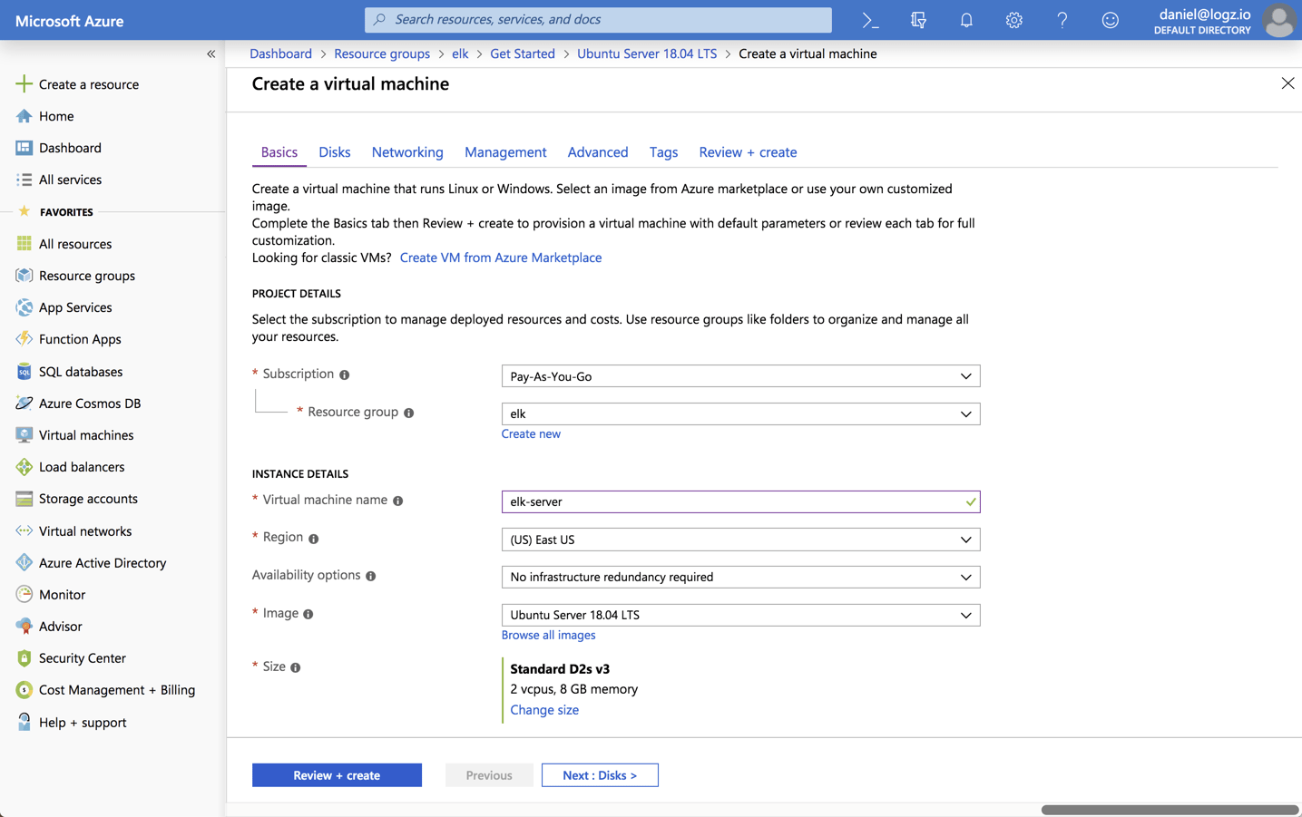The width and height of the screenshot is (1302, 817).
Task: Switch to the Advanced tab
Action: (x=598, y=152)
